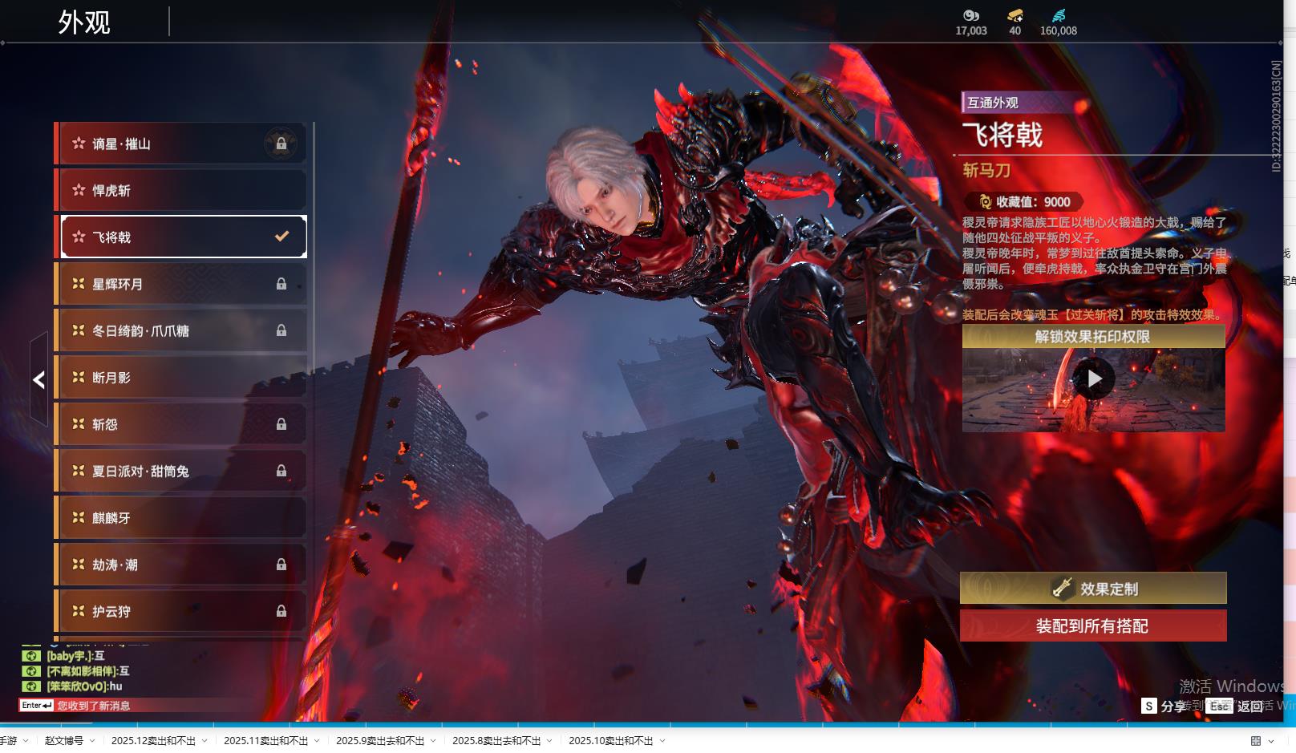The height and width of the screenshot is (753, 1296).
Task: Collapse the appearance list with the left arrow
Action: pos(38,379)
